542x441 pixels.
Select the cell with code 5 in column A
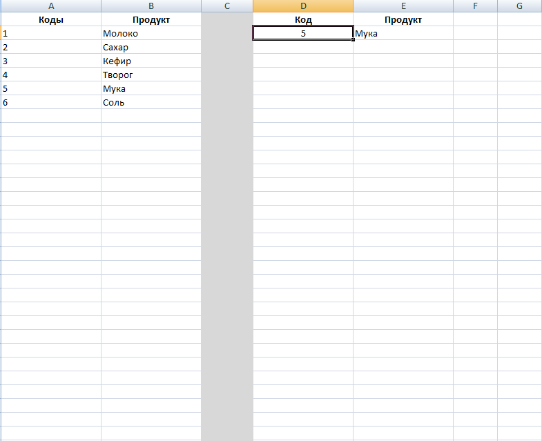coord(51,88)
